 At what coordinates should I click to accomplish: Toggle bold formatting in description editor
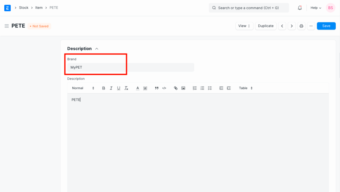point(104,88)
